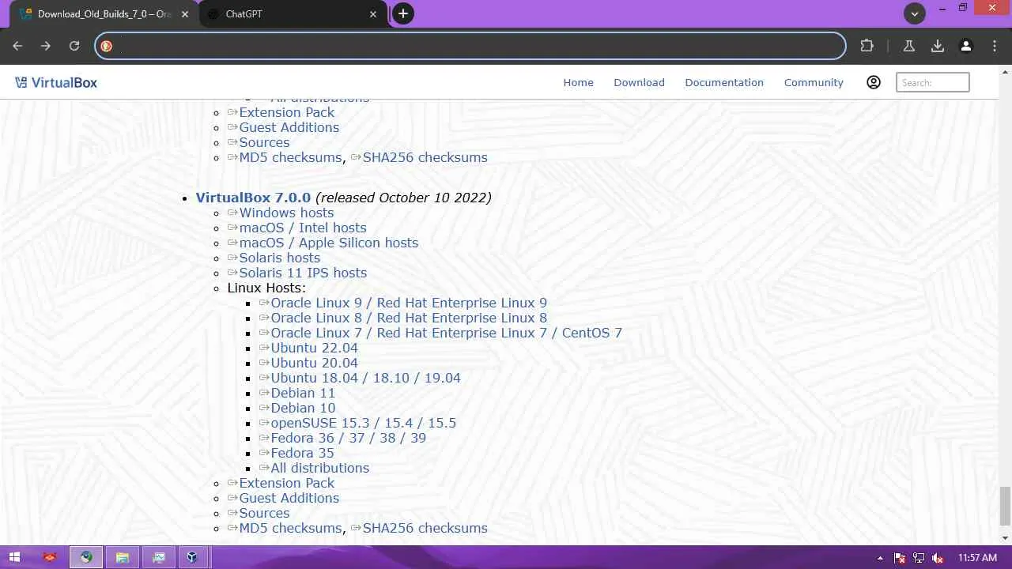Reload the current page
Image resolution: width=1012 pixels, height=569 pixels.
(74, 46)
